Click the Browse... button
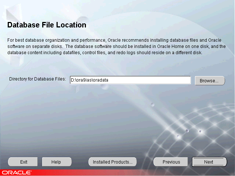This screenshot has height=176, width=235. [x=210, y=80]
